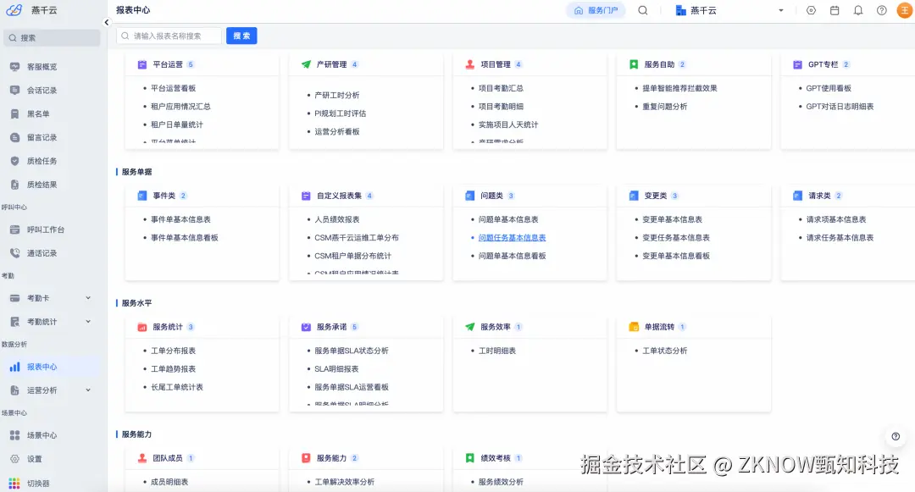Collapse the sidebar with the arrow handle

106,22
